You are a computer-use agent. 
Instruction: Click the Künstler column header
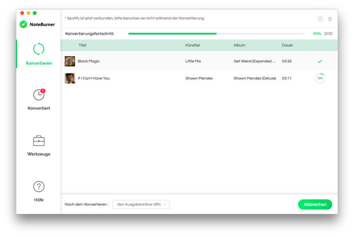click(x=192, y=45)
